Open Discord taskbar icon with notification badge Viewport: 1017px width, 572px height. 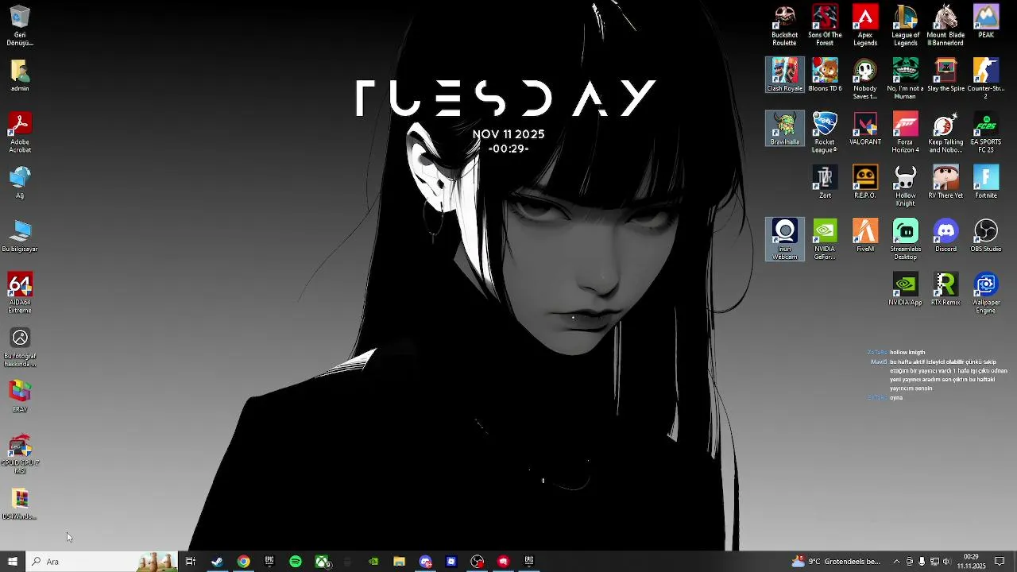tap(425, 562)
